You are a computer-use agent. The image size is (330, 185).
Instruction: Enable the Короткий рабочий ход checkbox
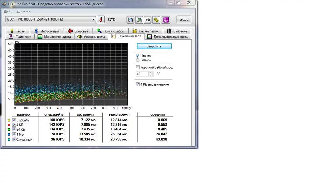[x=138, y=67]
